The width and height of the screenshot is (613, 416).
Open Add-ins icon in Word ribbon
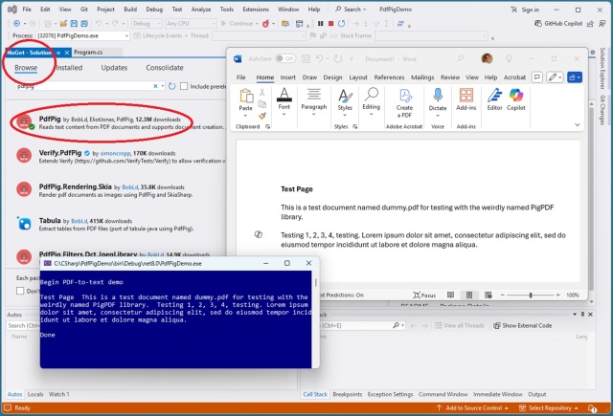pos(466,96)
